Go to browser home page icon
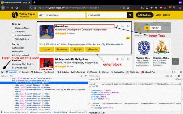 (17, 8)
